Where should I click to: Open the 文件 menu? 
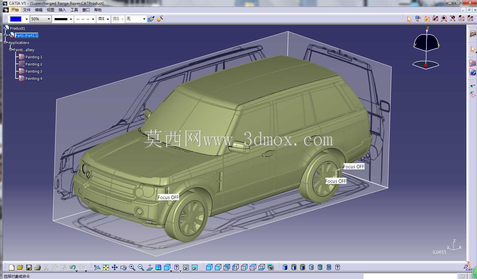point(27,10)
